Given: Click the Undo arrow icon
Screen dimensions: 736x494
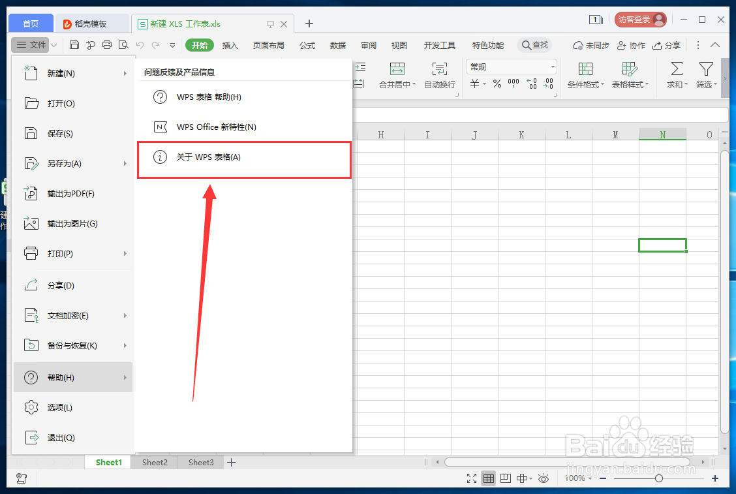Looking at the screenshot, I should tap(140, 45).
